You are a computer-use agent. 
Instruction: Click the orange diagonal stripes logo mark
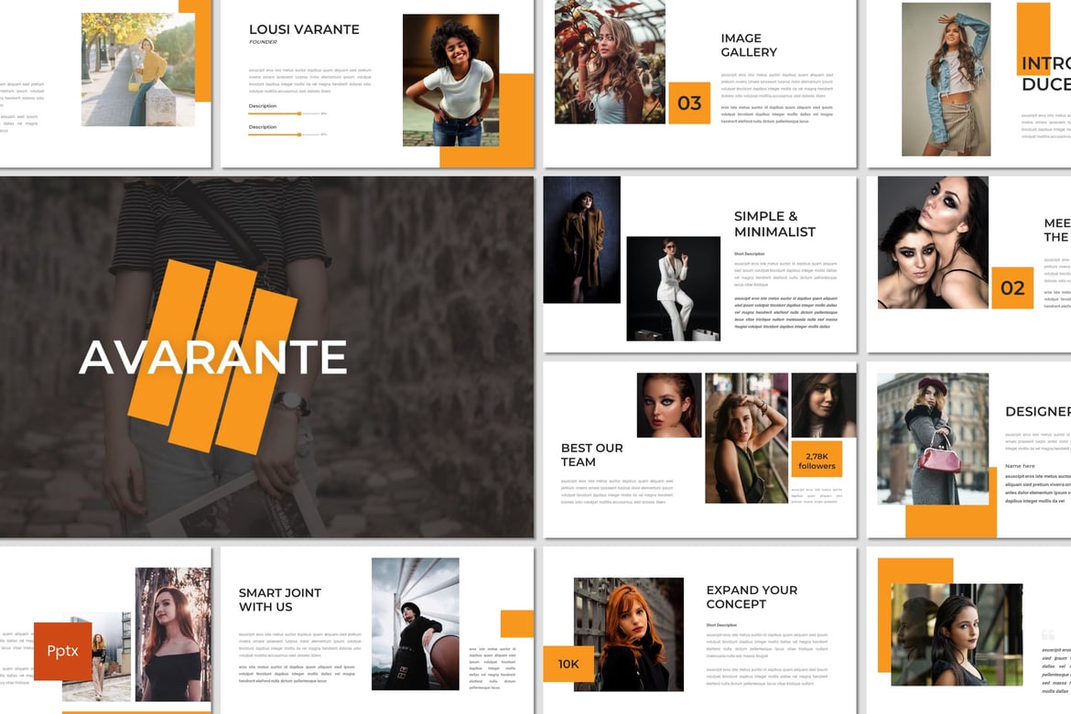(x=212, y=357)
